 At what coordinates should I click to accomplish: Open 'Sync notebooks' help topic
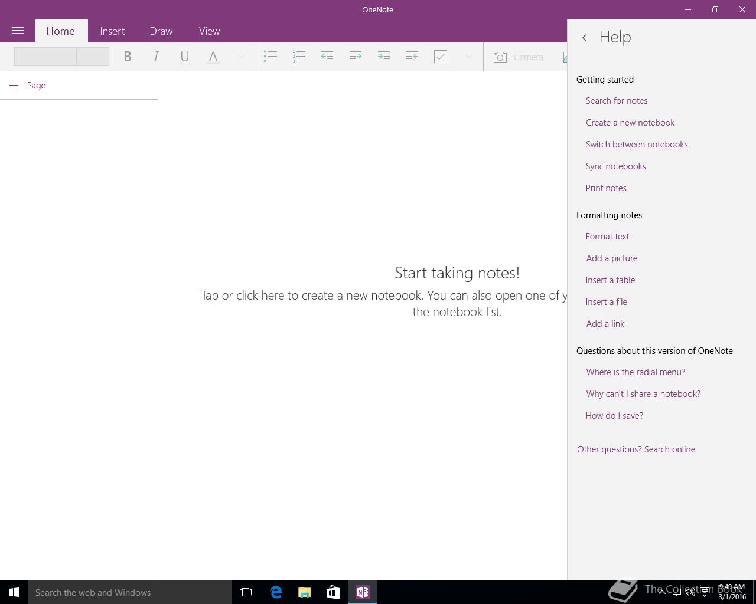click(x=615, y=166)
